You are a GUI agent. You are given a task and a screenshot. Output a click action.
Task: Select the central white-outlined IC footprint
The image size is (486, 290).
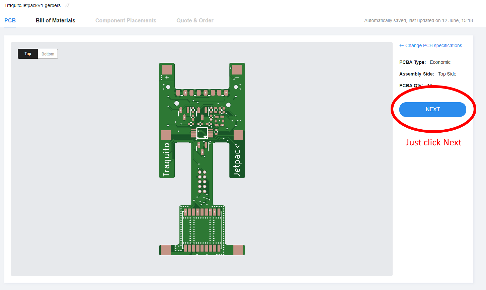click(x=202, y=133)
